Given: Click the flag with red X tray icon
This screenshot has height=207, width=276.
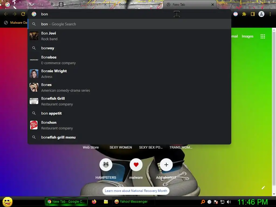Looking at the screenshot, I should 216,202.
